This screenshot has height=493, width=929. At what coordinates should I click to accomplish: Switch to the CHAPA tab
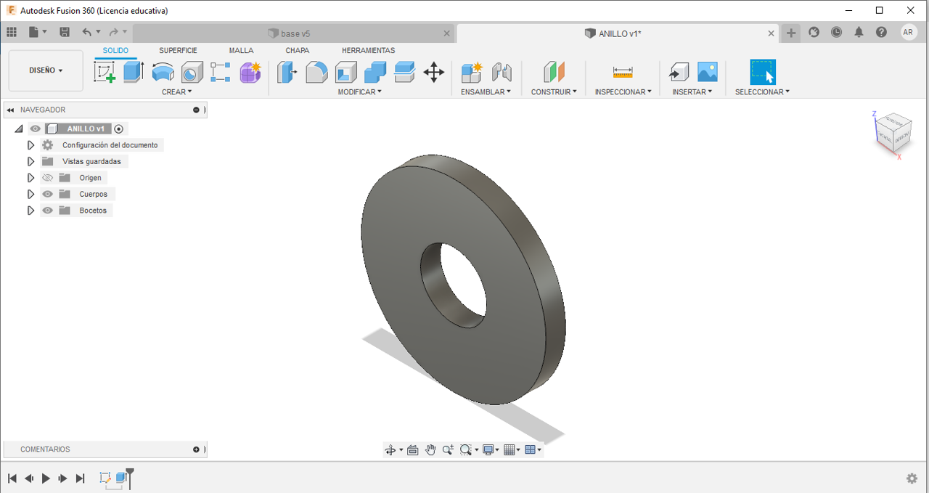click(x=297, y=51)
